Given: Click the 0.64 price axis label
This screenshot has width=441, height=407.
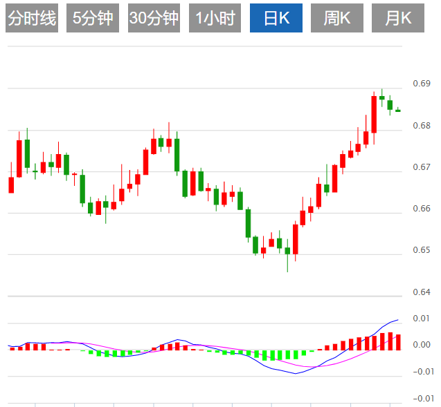Looking at the screenshot, I should (x=422, y=292).
